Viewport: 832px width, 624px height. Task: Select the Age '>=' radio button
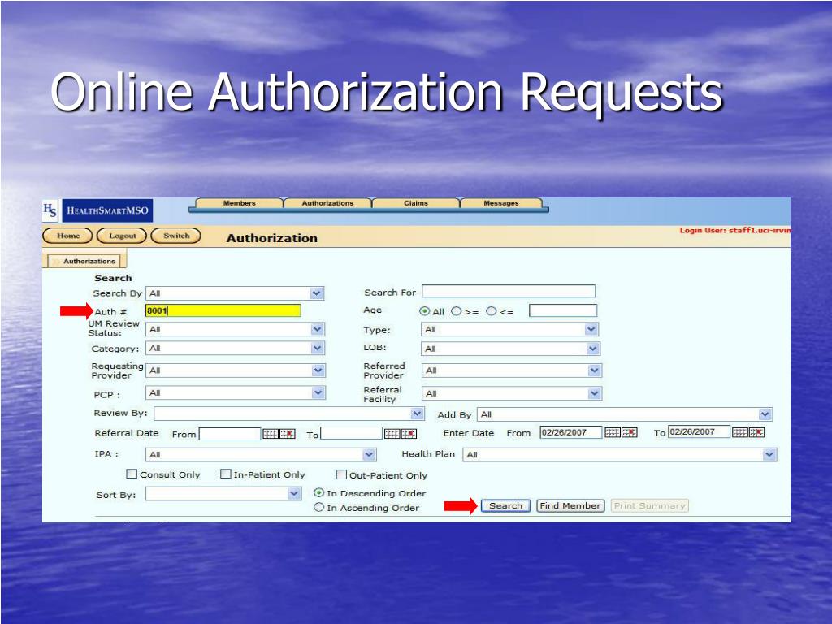tap(457, 311)
